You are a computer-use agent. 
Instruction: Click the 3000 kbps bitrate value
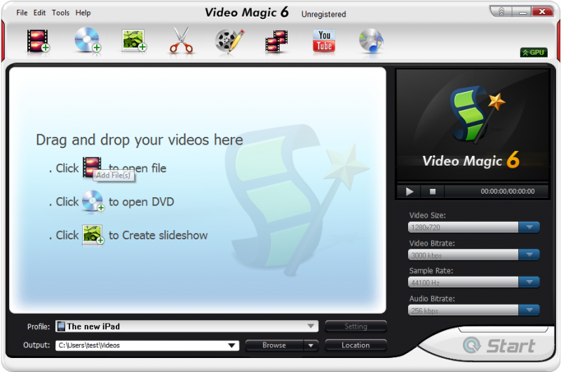[426, 255]
